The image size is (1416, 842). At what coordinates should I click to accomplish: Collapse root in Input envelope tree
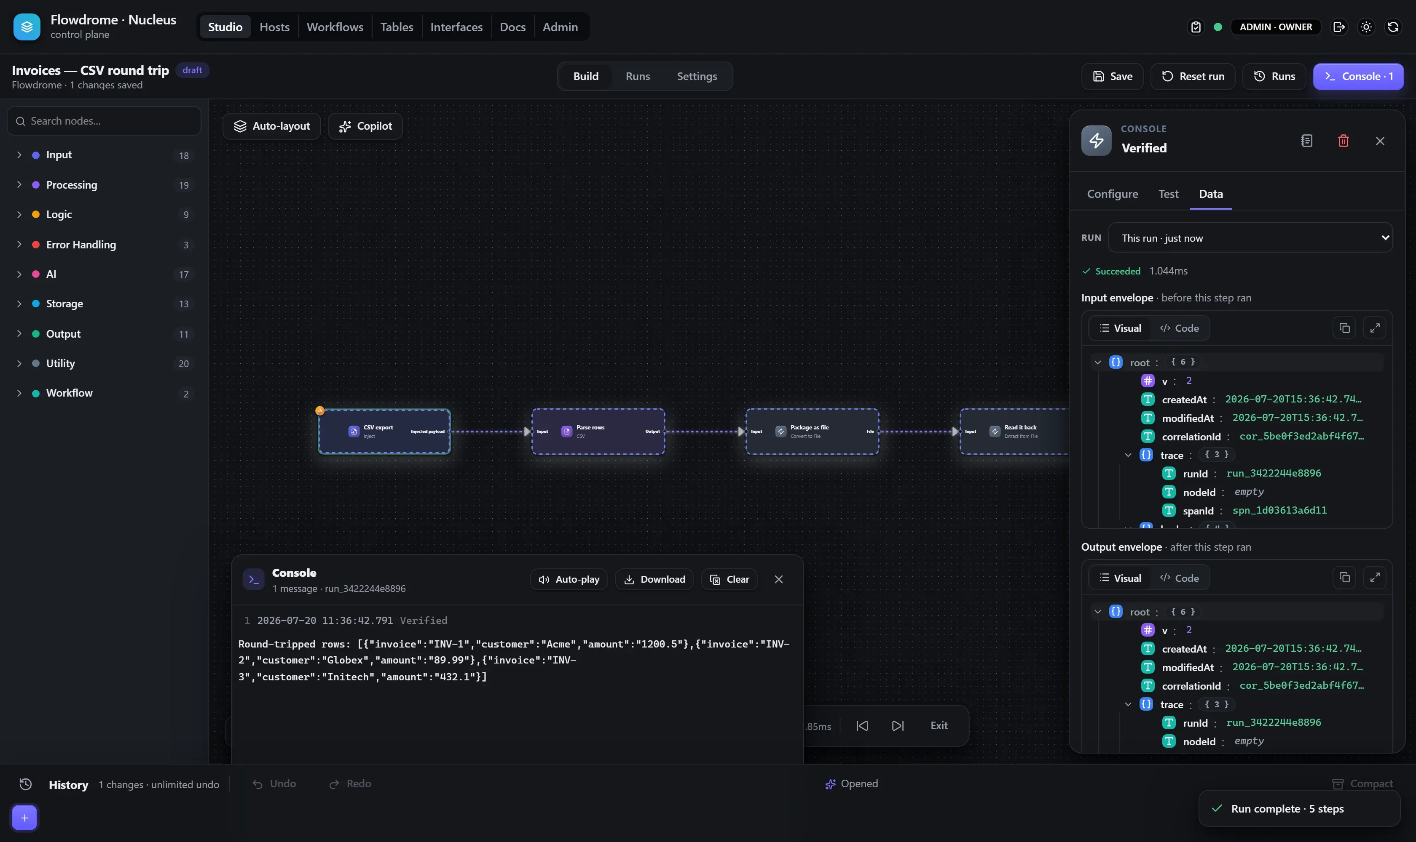tap(1097, 362)
